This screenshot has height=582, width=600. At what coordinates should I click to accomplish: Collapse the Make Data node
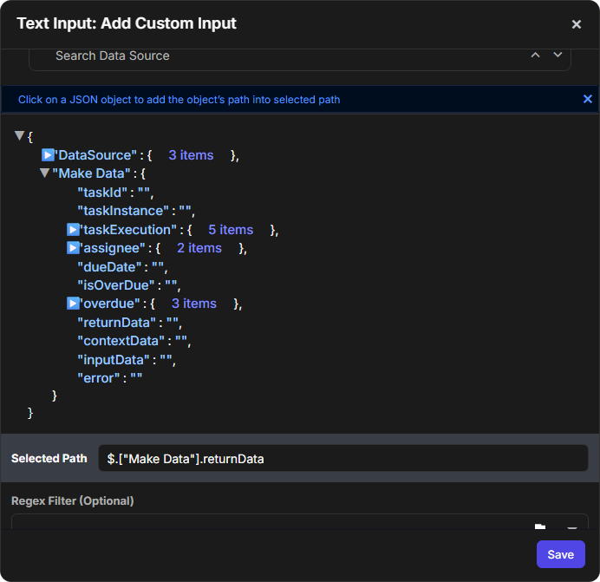pyautogui.click(x=45, y=173)
